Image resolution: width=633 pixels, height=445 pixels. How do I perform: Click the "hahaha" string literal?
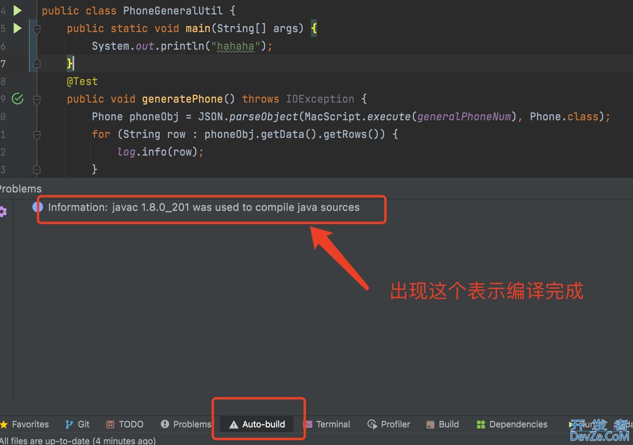point(235,46)
